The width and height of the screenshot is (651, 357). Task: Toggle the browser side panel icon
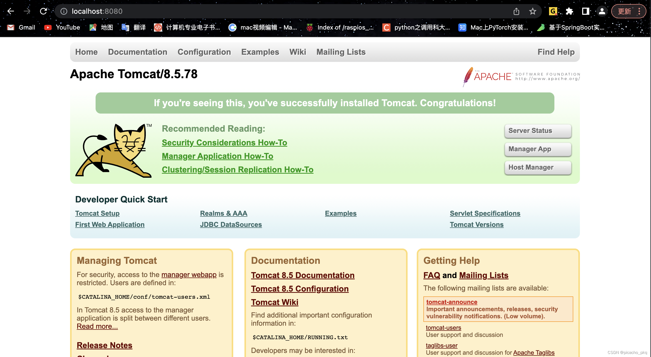(x=585, y=11)
